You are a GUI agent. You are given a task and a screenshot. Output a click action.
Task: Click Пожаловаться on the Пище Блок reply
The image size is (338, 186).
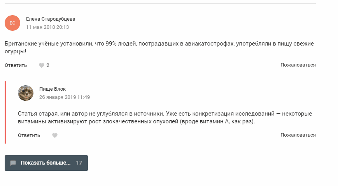[x=298, y=135]
